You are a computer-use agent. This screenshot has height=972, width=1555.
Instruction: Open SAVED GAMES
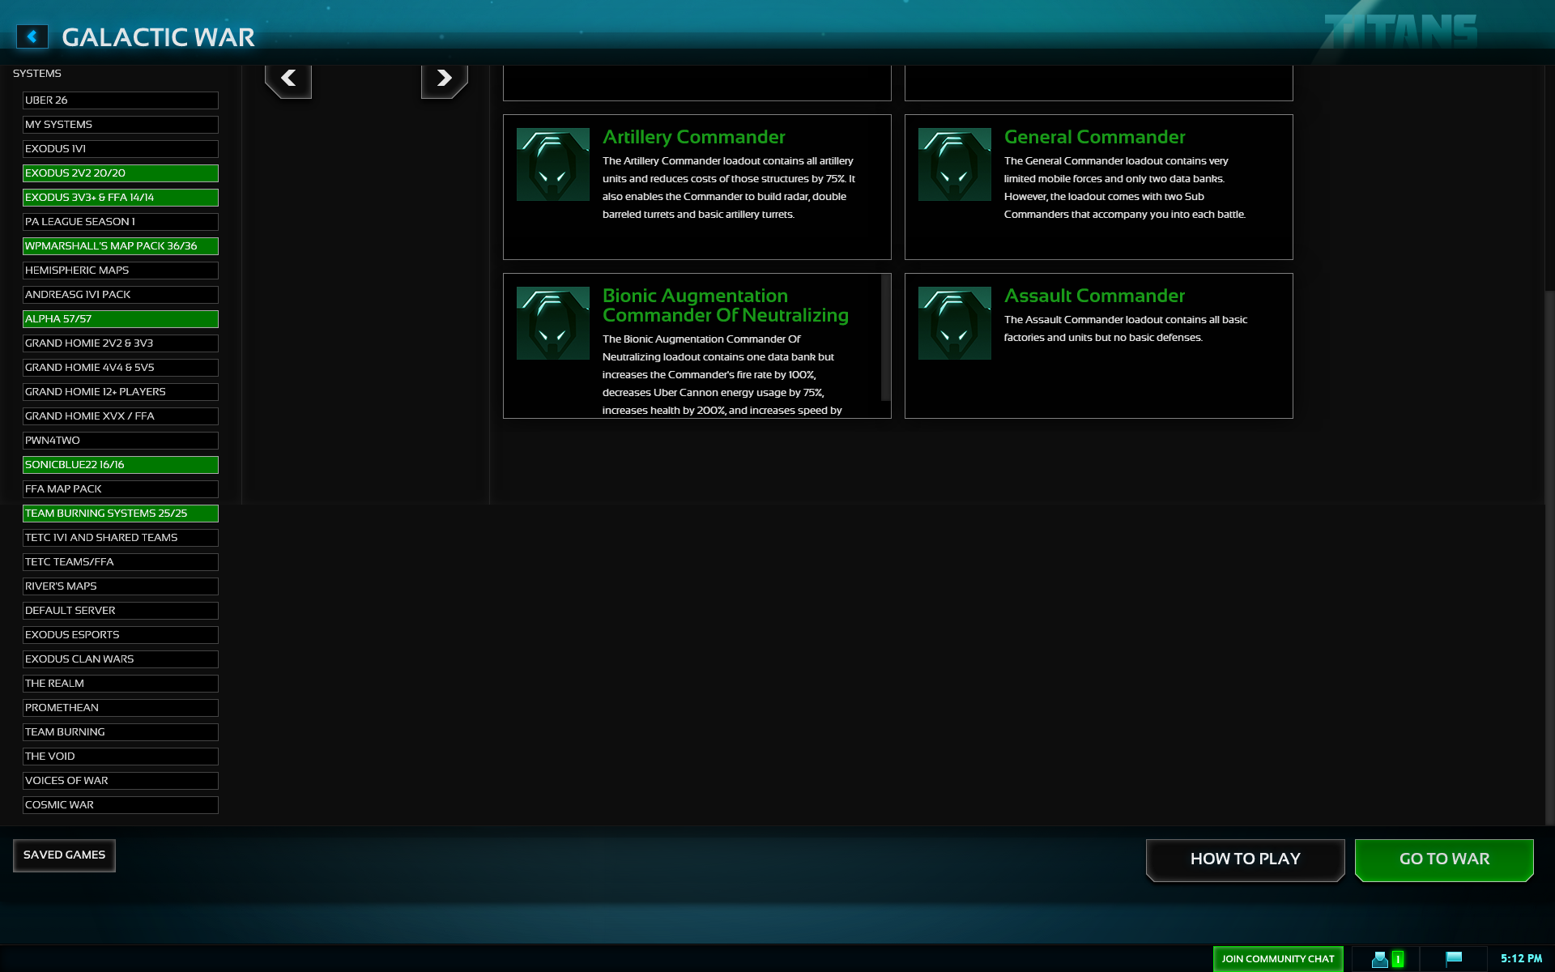[x=64, y=855]
